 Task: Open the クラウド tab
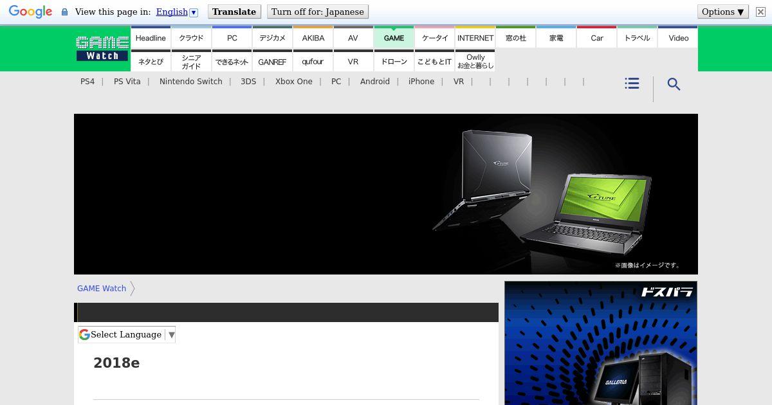pyautogui.click(x=191, y=37)
